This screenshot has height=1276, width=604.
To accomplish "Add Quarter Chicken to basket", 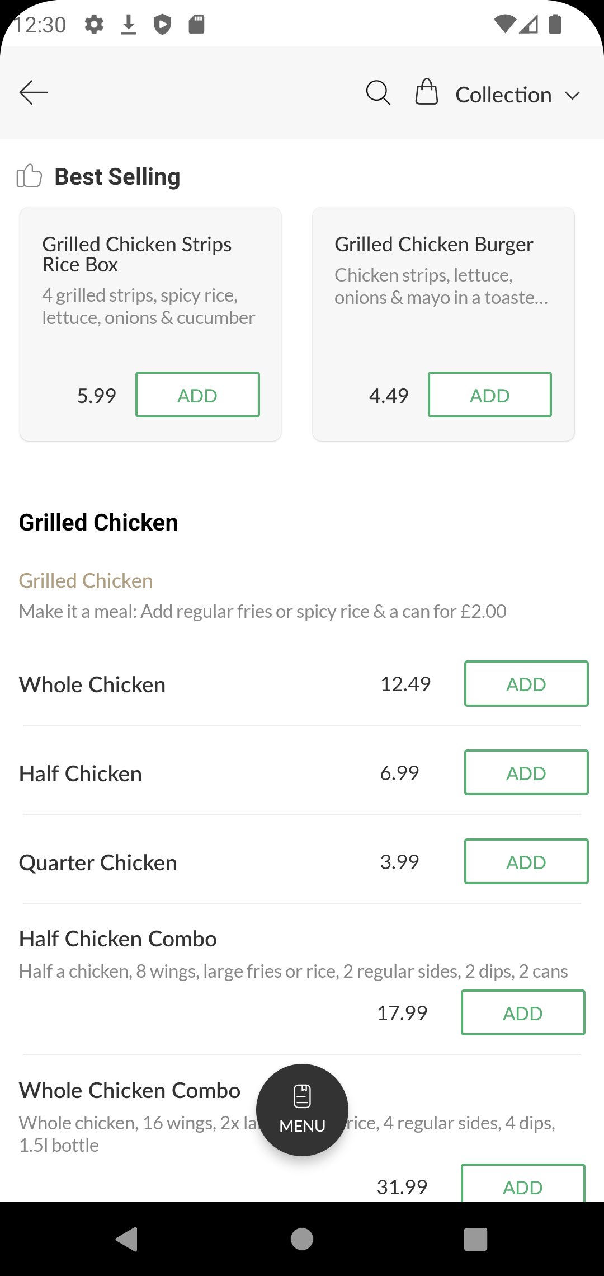I will tap(526, 862).
